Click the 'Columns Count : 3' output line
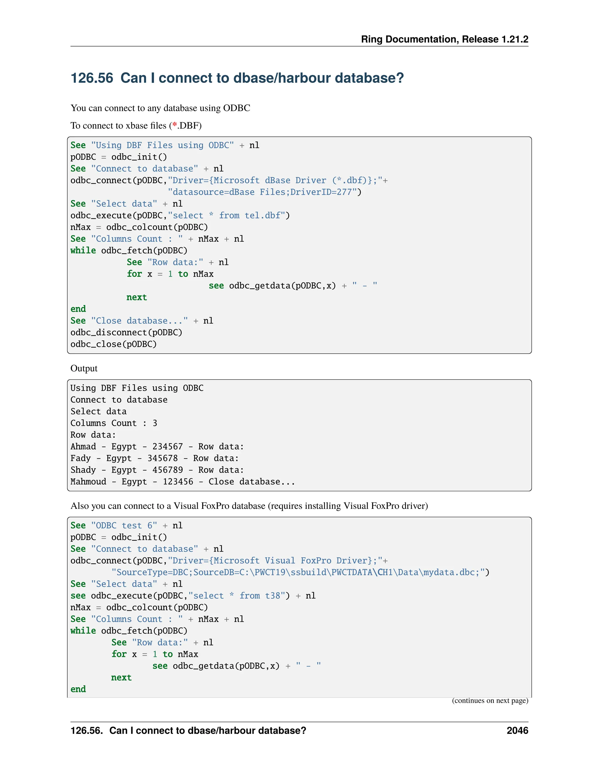The height and width of the screenshot is (775, 599). pos(113,423)
